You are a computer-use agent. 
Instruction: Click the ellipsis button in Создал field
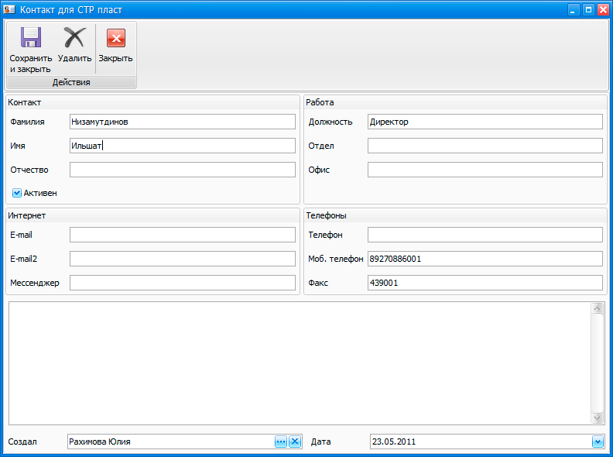[281, 442]
